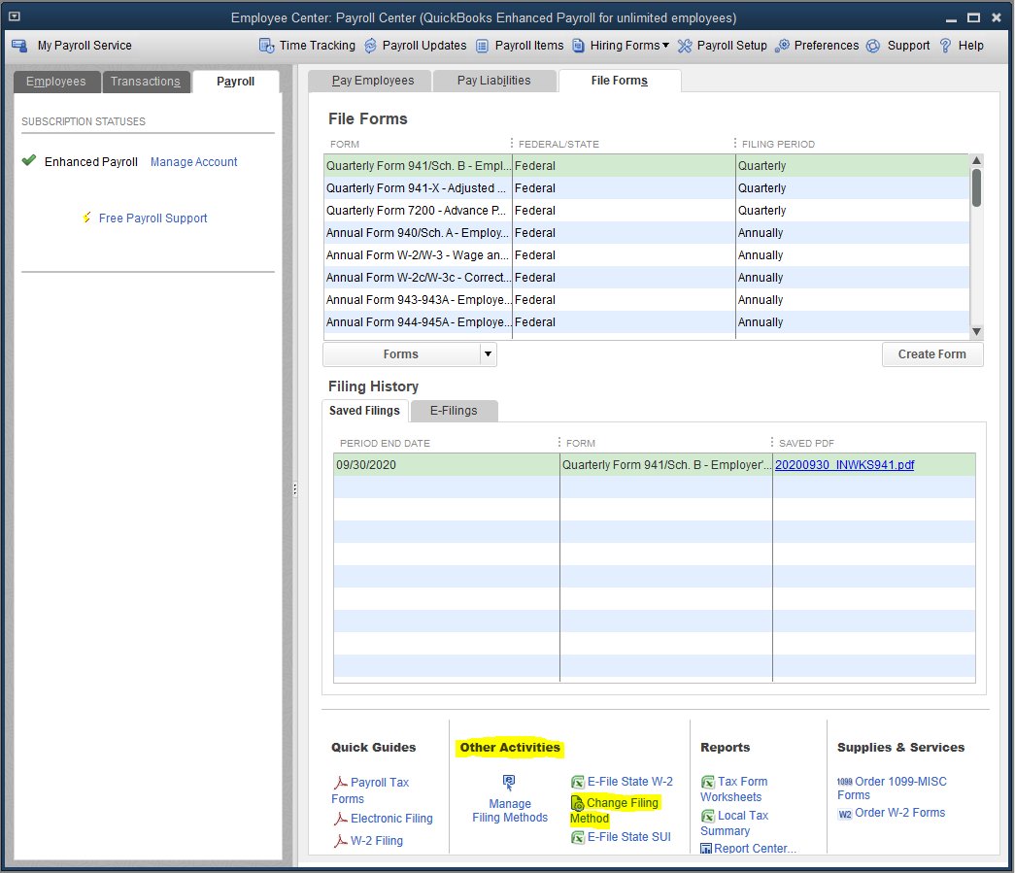Click the Forms dropdown button
This screenshot has height=873, width=1015.
401,354
